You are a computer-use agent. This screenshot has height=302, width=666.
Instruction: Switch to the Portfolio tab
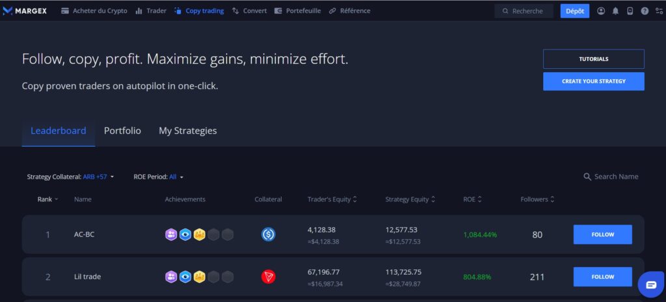[122, 131]
